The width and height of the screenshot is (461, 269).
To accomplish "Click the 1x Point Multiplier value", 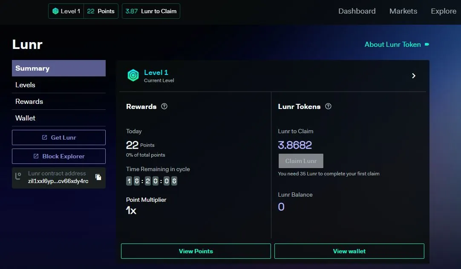I will 131,210.
